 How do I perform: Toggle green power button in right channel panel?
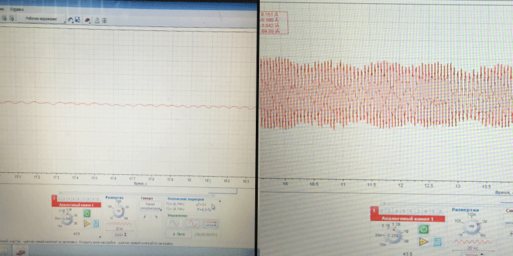(423, 228)
